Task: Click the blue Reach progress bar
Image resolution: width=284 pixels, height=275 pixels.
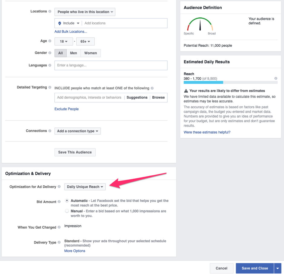Action: tap(203, 82)
